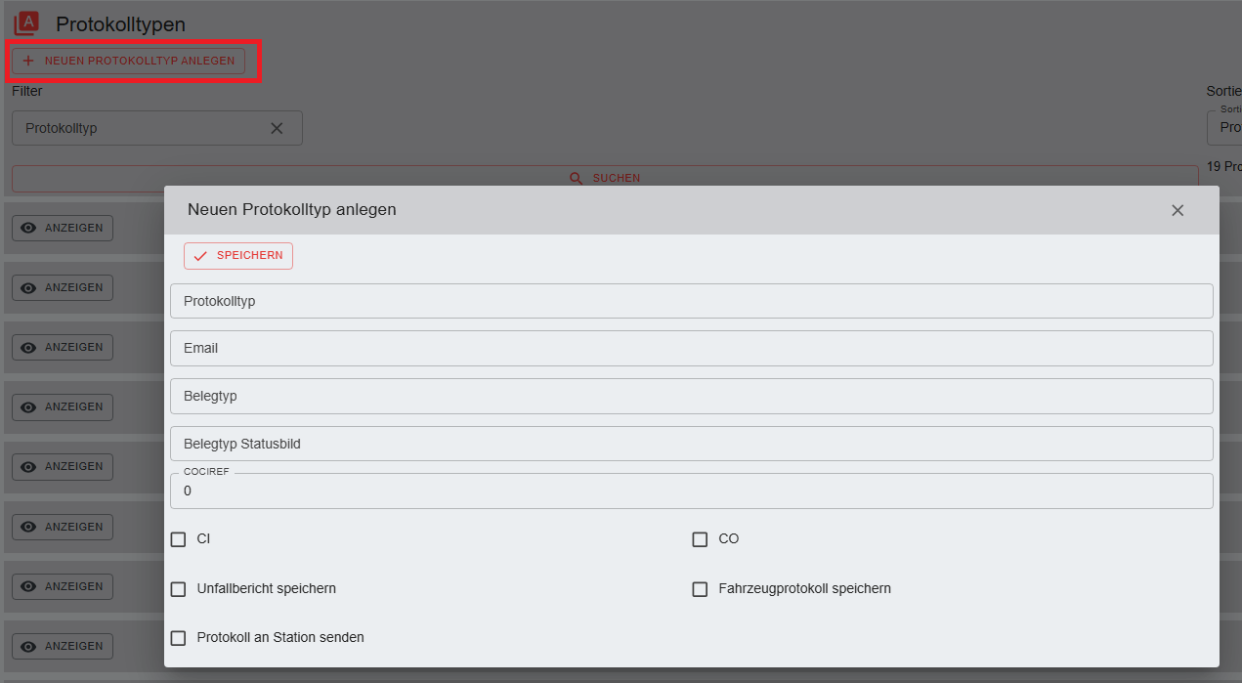Click the Protokolltypen app logo icon

click(27, 23)
